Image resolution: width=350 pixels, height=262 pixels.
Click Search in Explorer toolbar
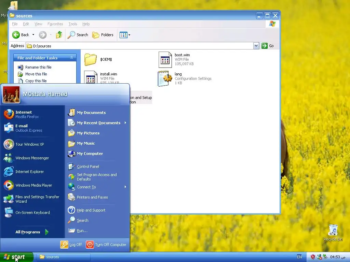pos(78,35)
